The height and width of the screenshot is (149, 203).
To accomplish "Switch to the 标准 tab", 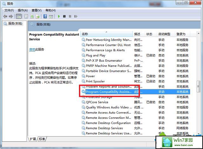I will tap(42, 139).
